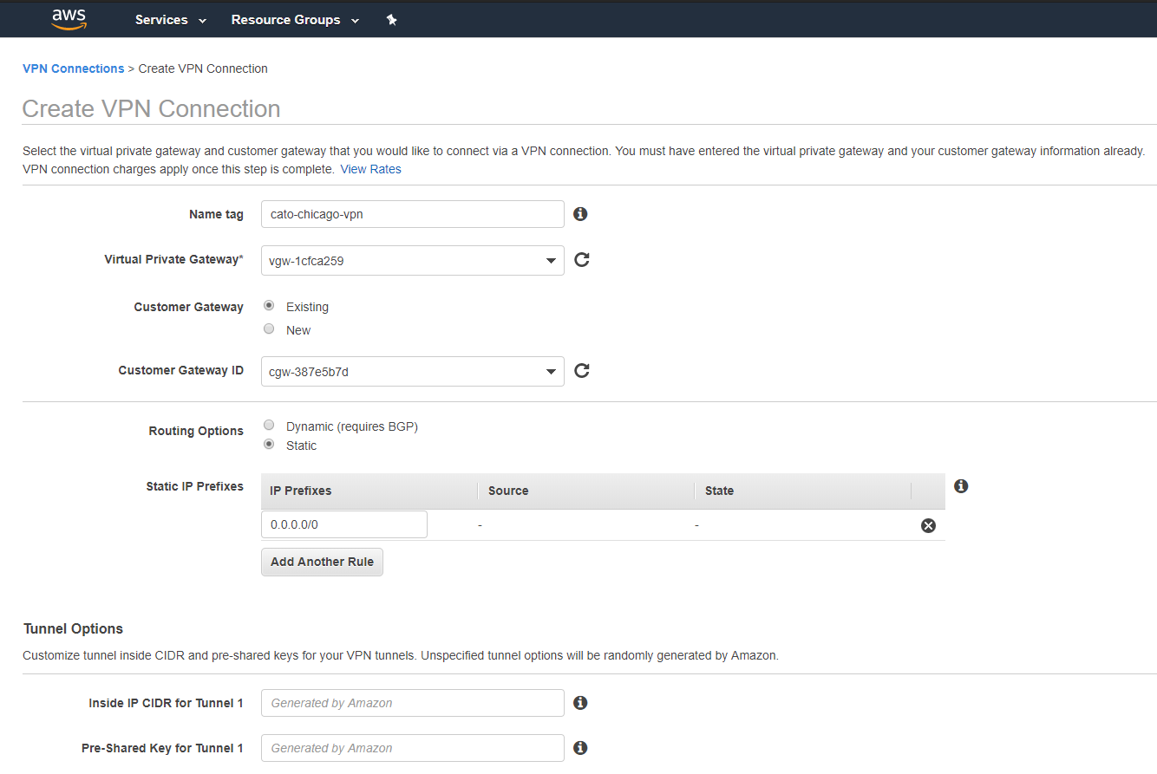1157x774 pixels.
Task: Remove the 0.0.0.0/0 prefix rule
Action: tap(928, 525)
